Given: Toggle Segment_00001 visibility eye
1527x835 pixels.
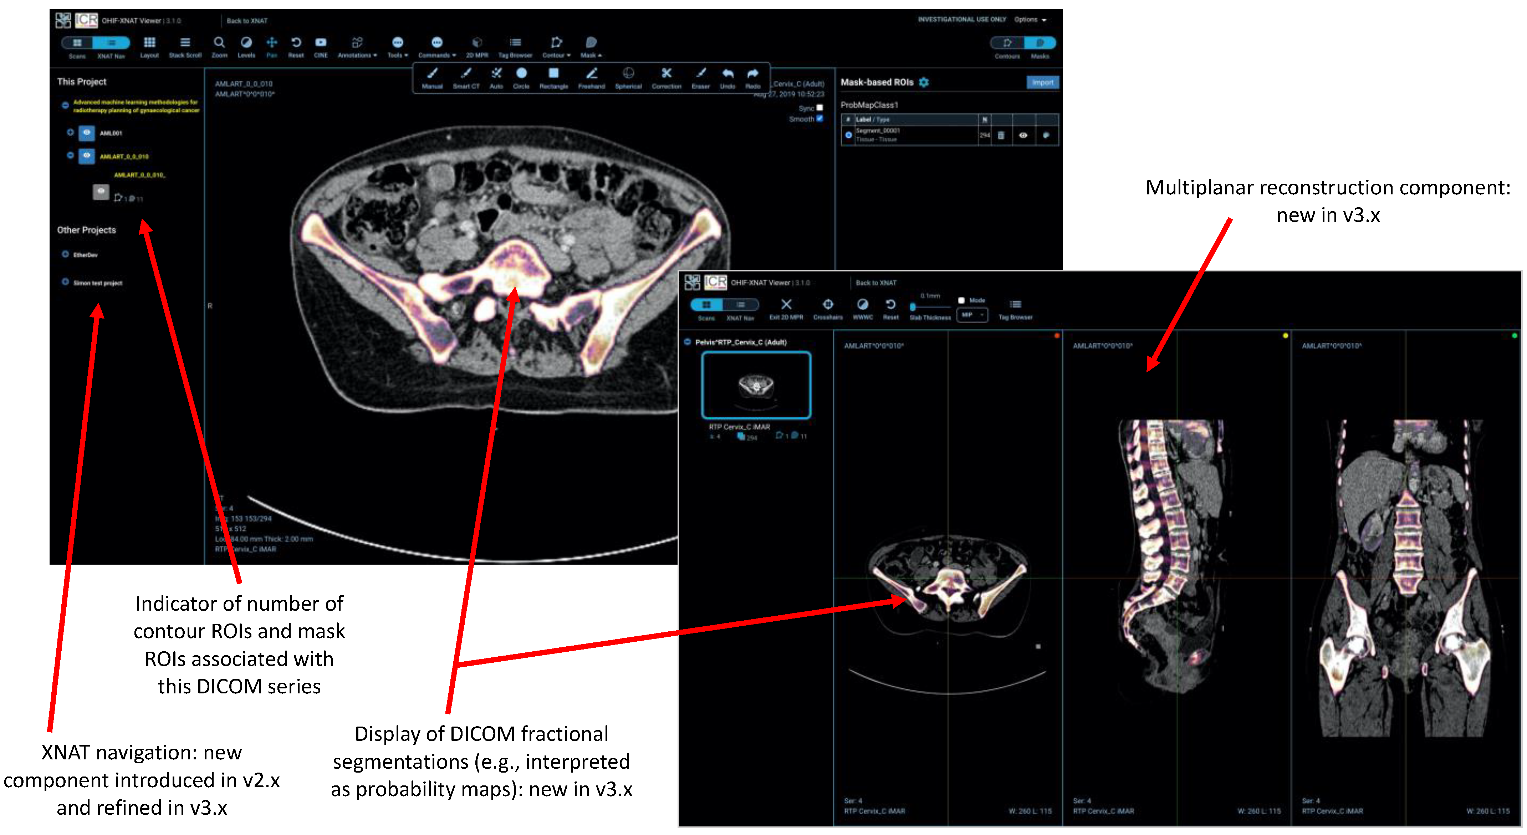Looking at the screenshot, I should 1023,135.
